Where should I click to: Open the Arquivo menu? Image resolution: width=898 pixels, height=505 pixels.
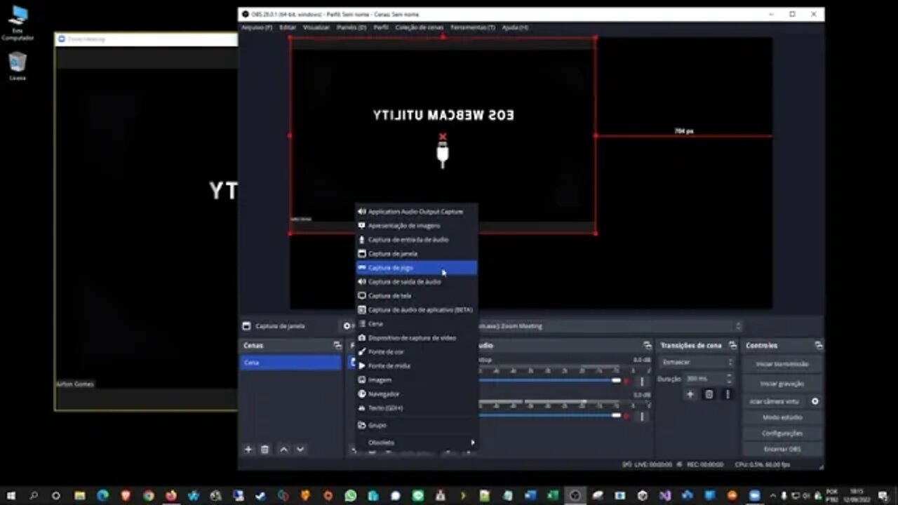(257, 27)
